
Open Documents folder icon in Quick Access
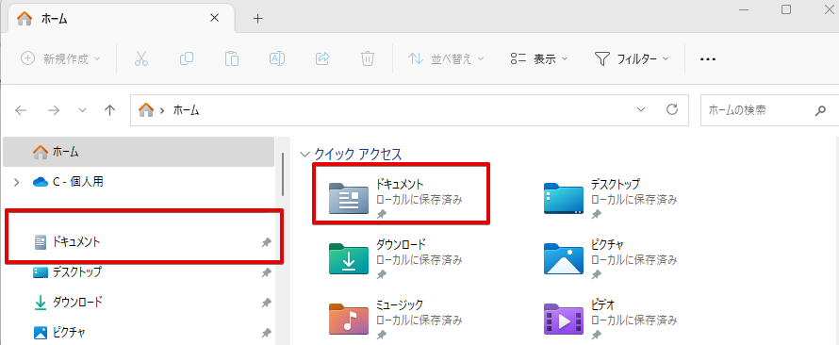click(349, 199)
